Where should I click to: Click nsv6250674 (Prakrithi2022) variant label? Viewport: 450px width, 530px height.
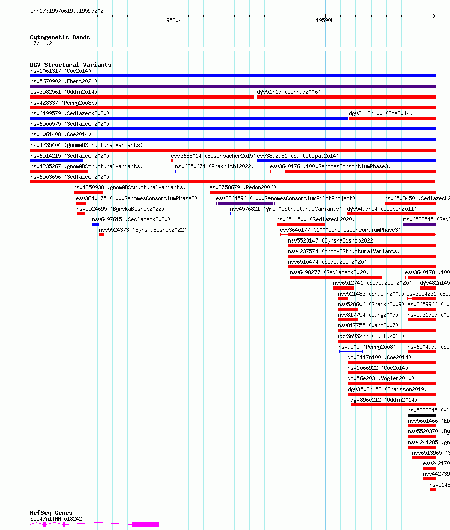(214, 166)
